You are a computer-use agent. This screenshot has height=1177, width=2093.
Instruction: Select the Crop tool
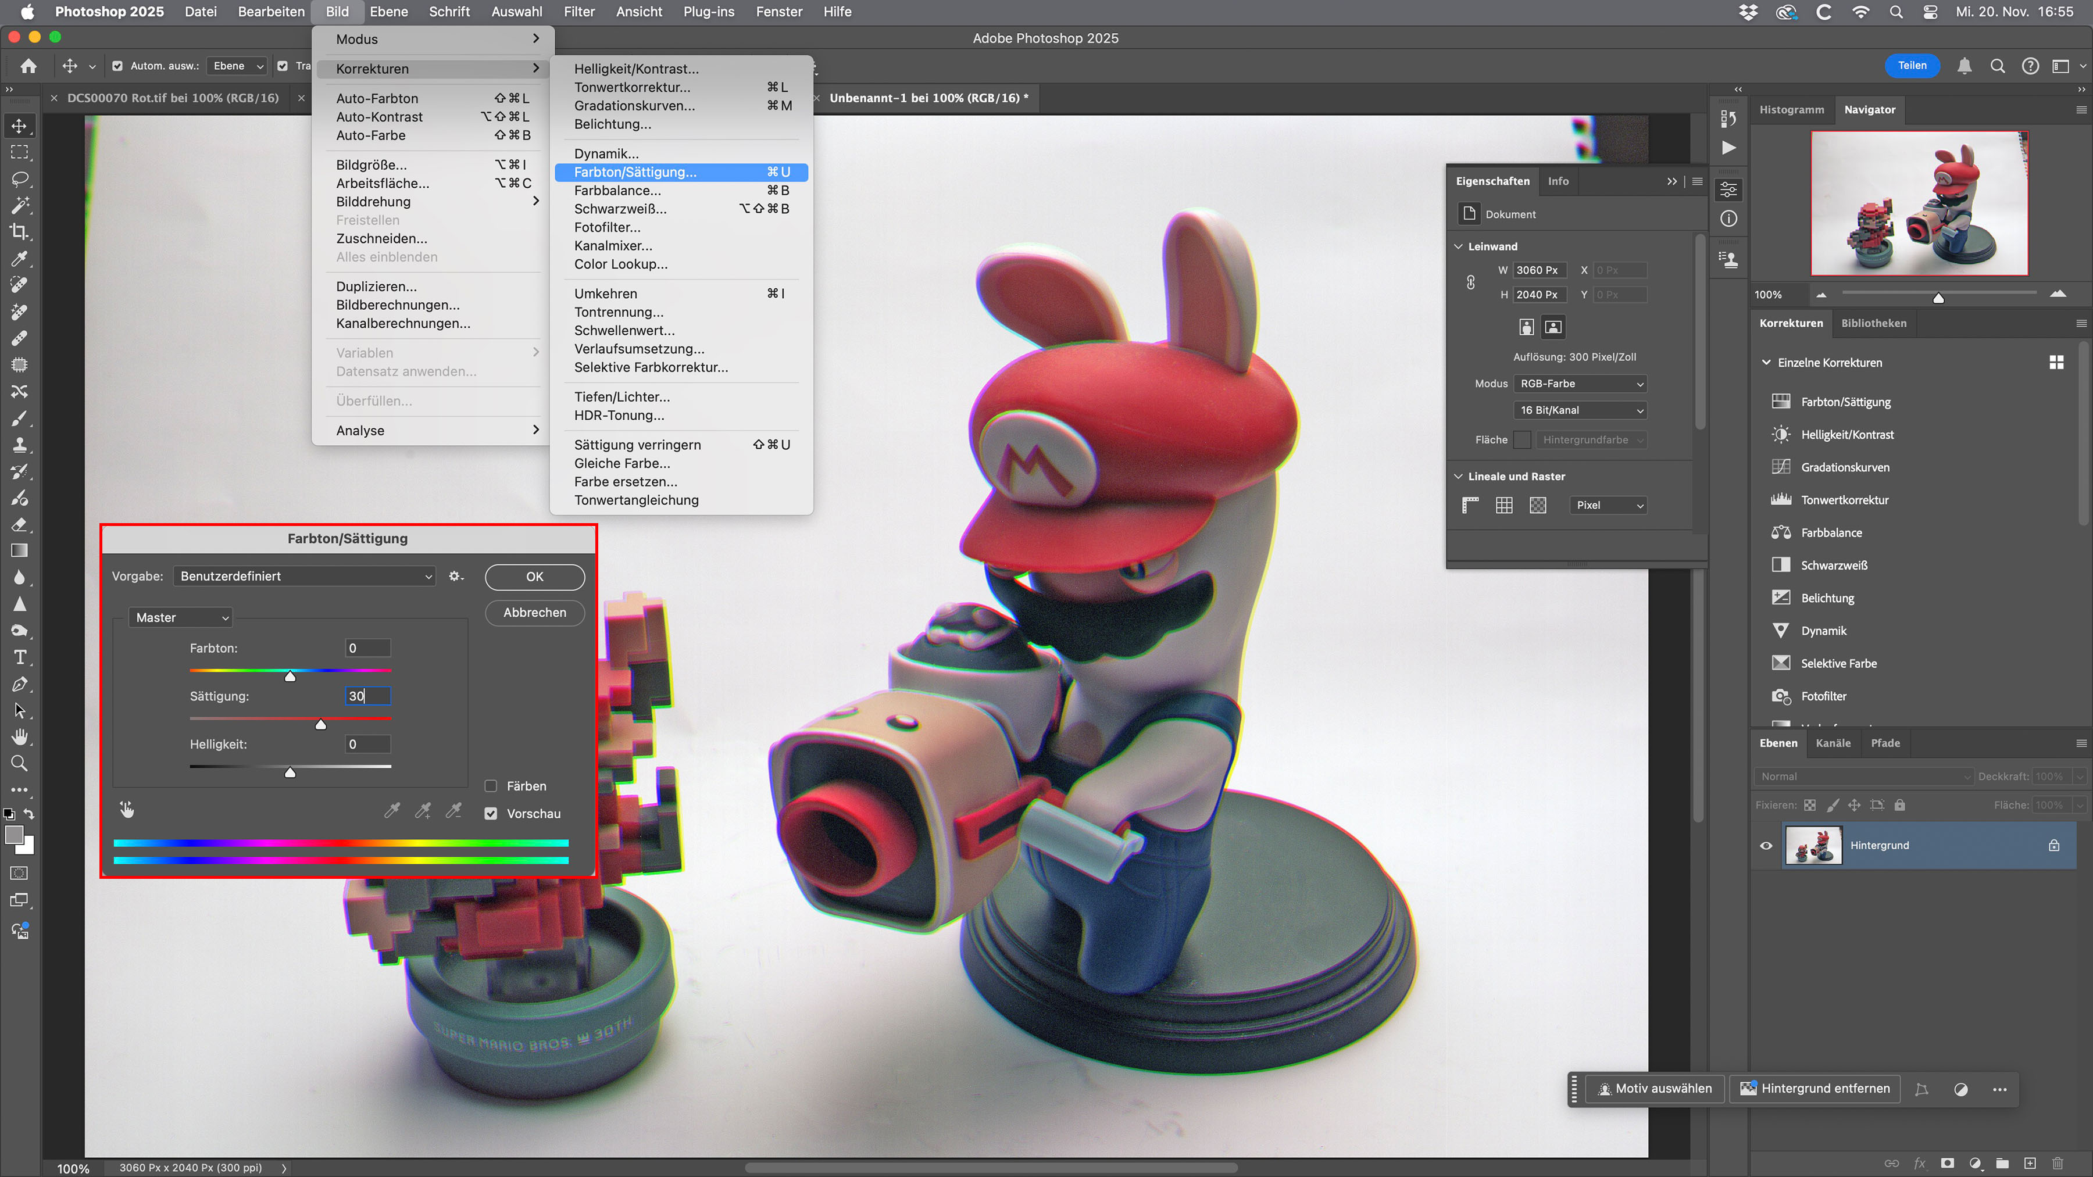tap(20, 231)
